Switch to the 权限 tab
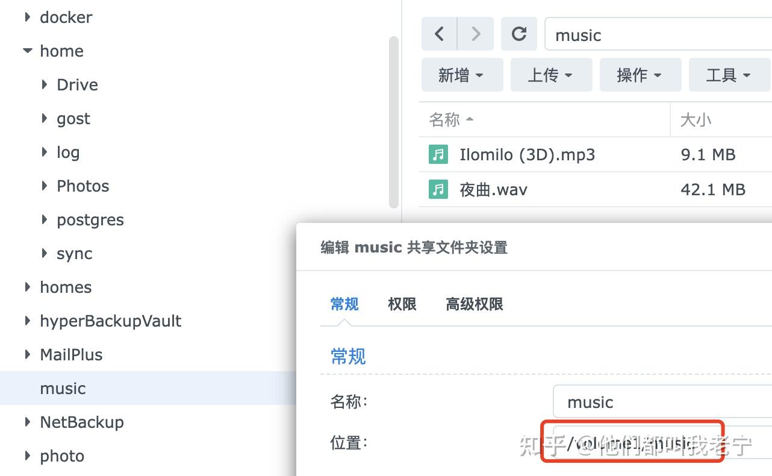This screenshot has width=772, height=476. point(401,304)
